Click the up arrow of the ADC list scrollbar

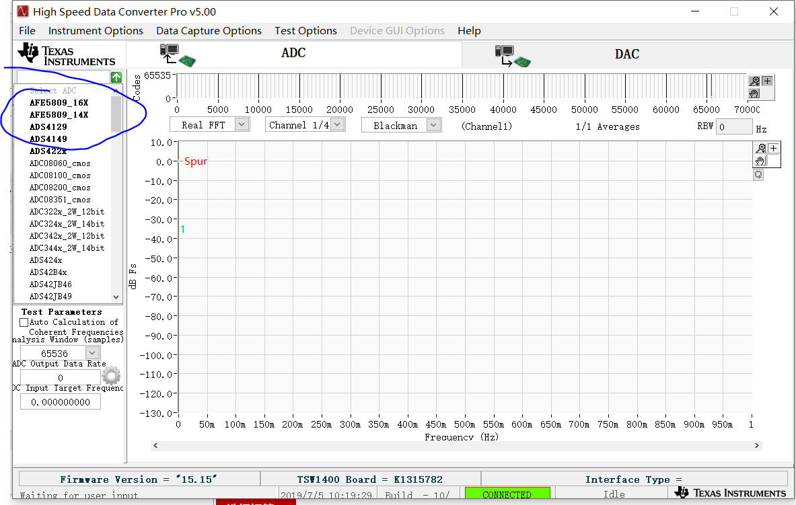point(116,90)
